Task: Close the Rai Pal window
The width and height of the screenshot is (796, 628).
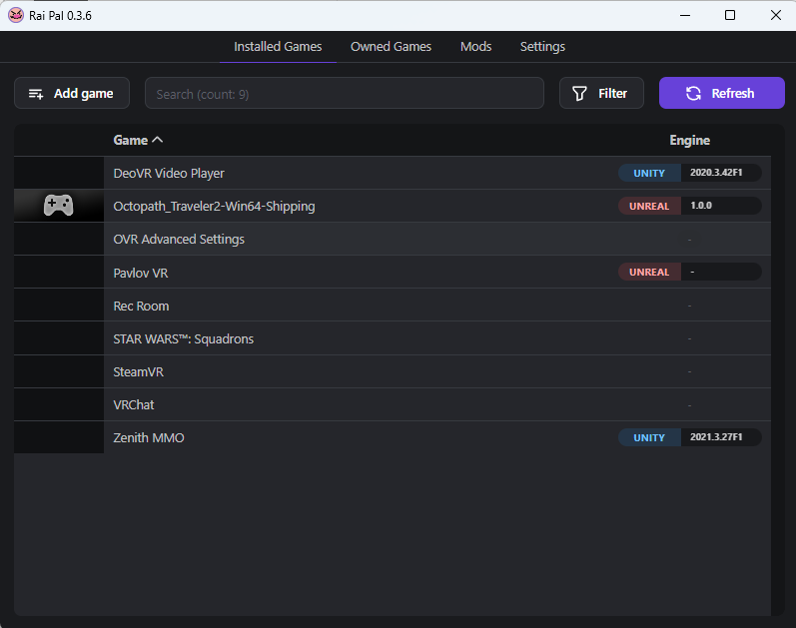Action: [x=775, y=15]
